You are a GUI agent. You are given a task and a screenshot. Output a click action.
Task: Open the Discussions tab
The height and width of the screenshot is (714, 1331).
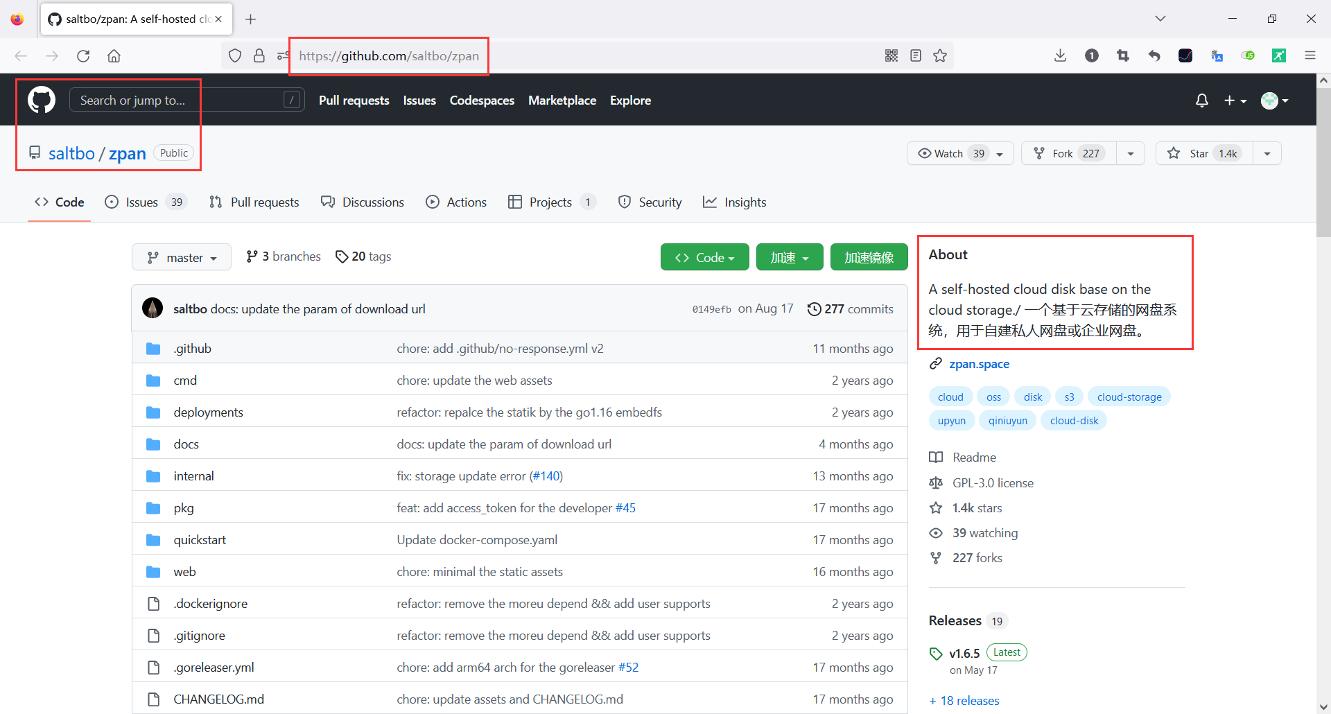tap(363, 202)
